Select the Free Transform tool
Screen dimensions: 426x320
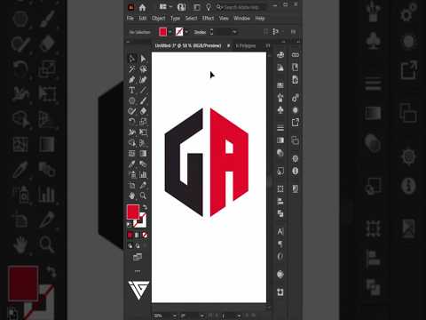pyautogui.click(x=143, y=132)
